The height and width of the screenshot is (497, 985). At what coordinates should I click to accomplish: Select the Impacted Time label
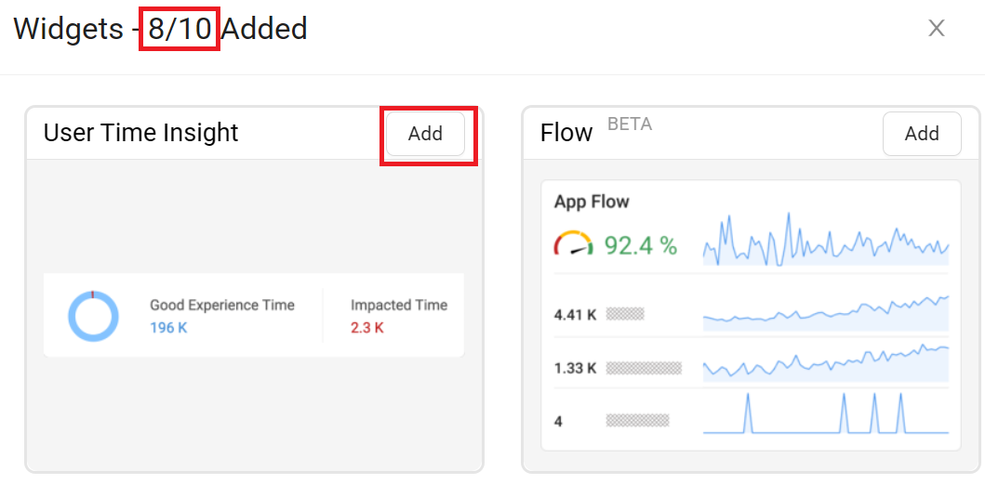click(398, 305)
